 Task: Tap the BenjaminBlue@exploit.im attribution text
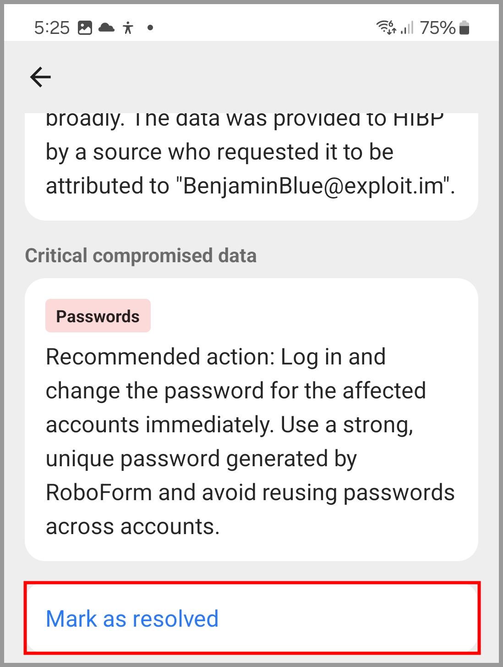pos(314,186)
